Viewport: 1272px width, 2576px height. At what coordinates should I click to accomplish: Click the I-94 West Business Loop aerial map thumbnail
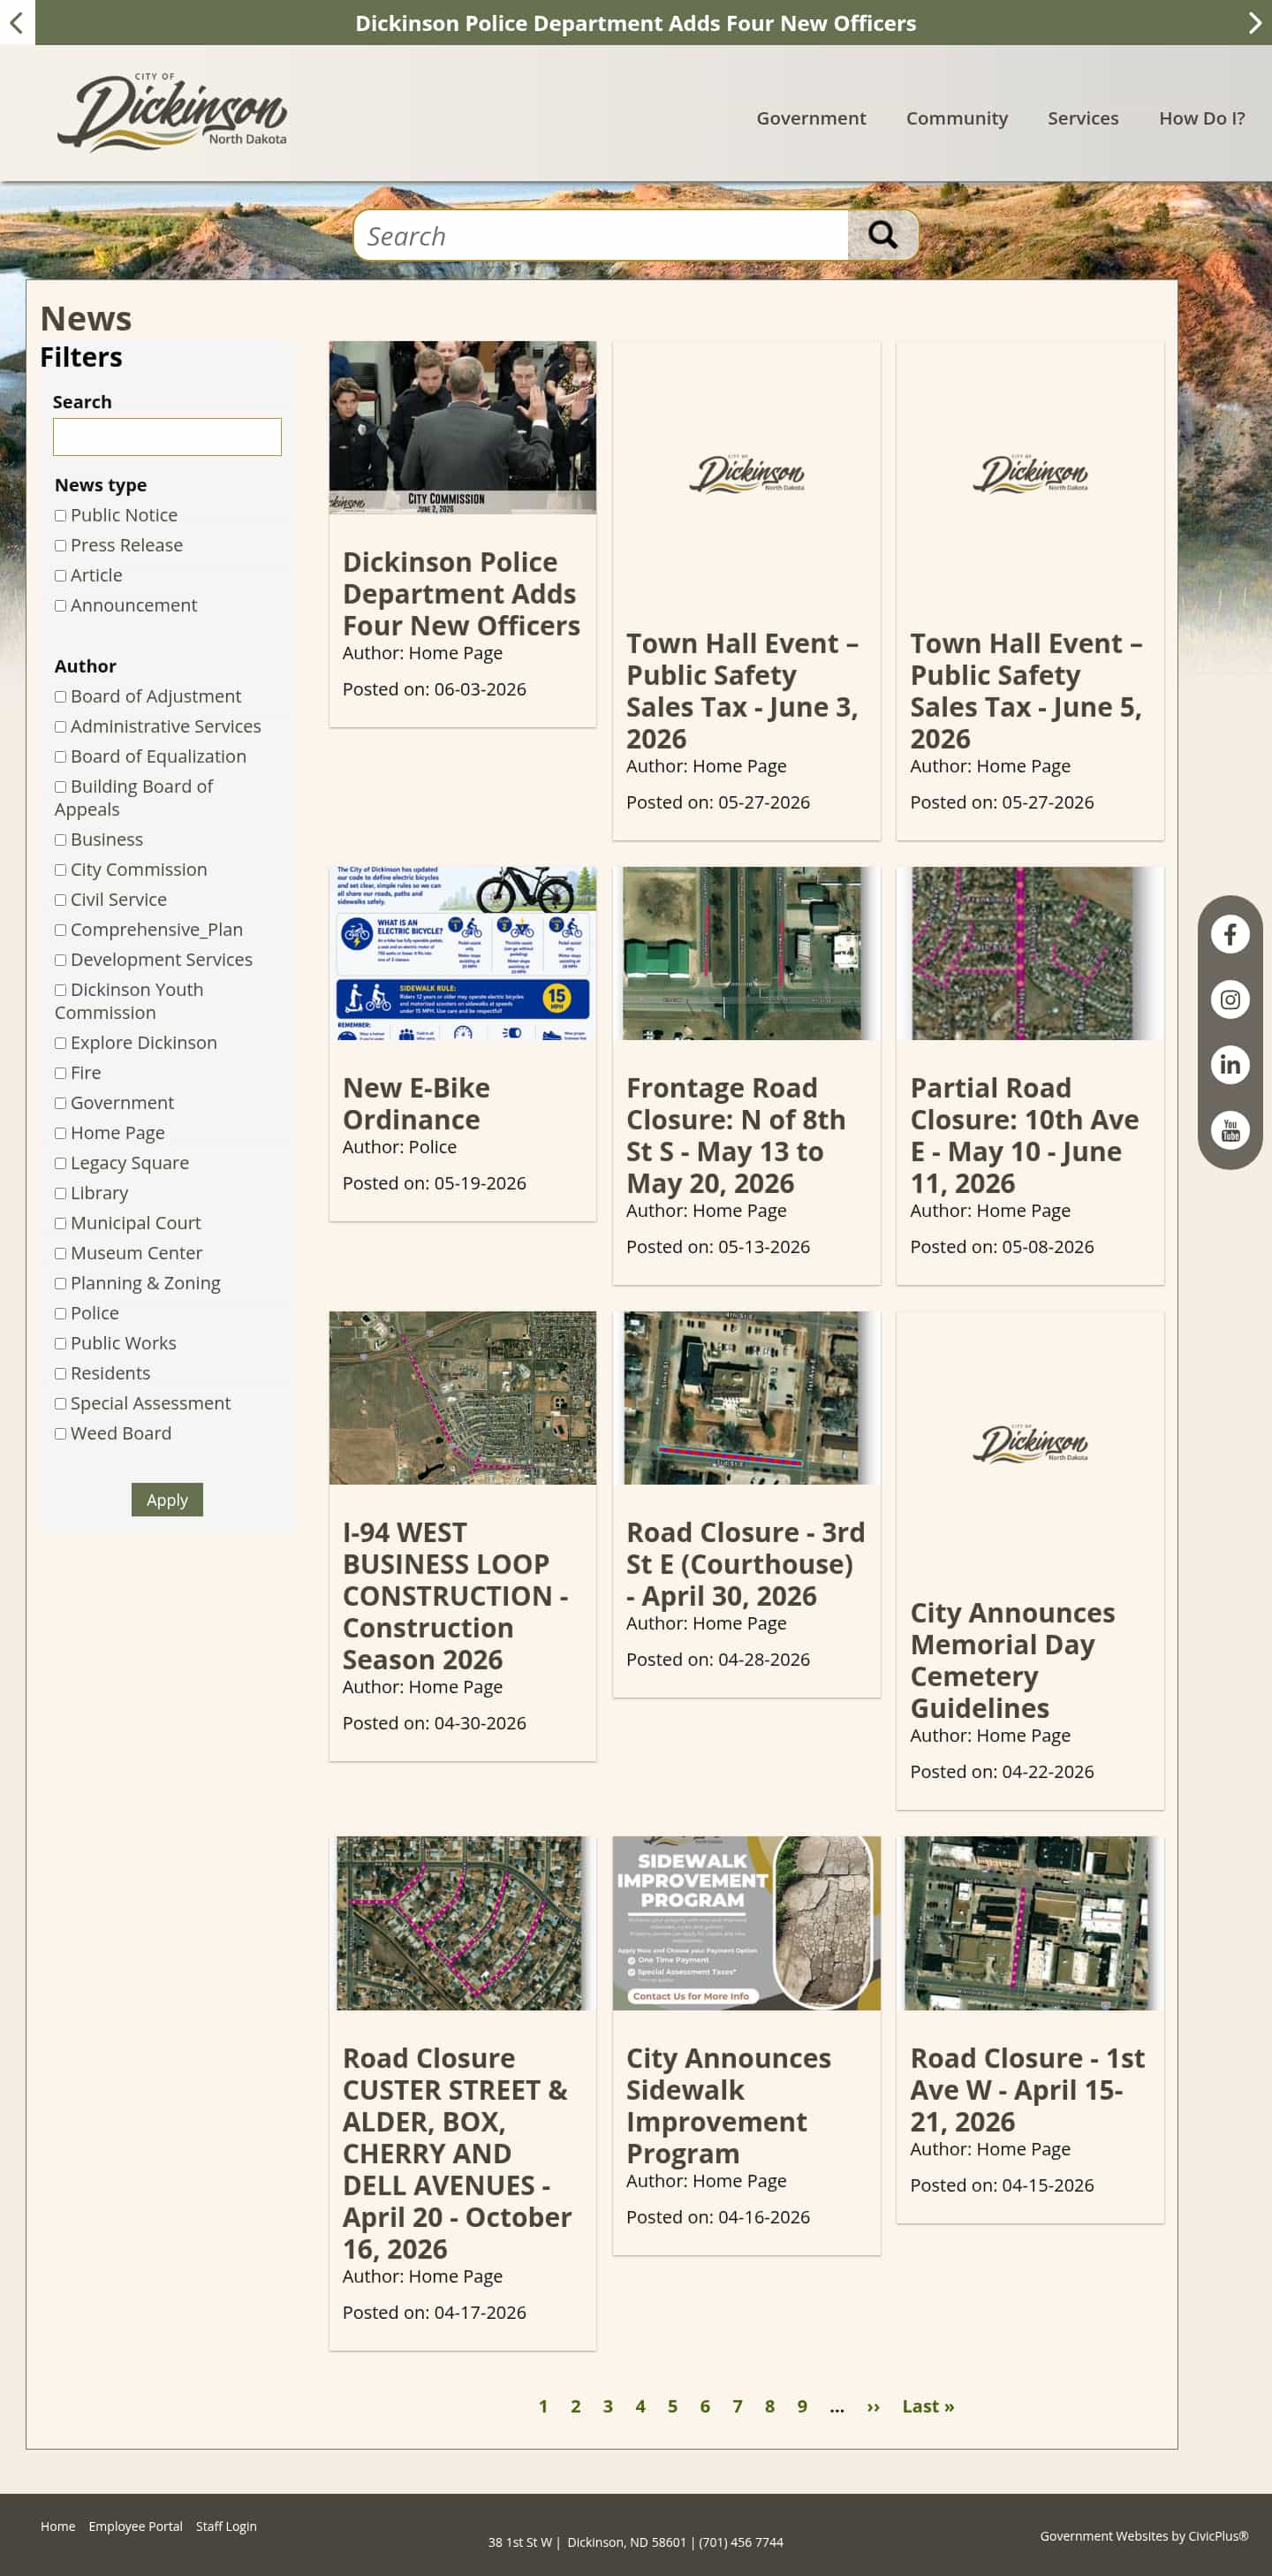tap(463, 1397)
